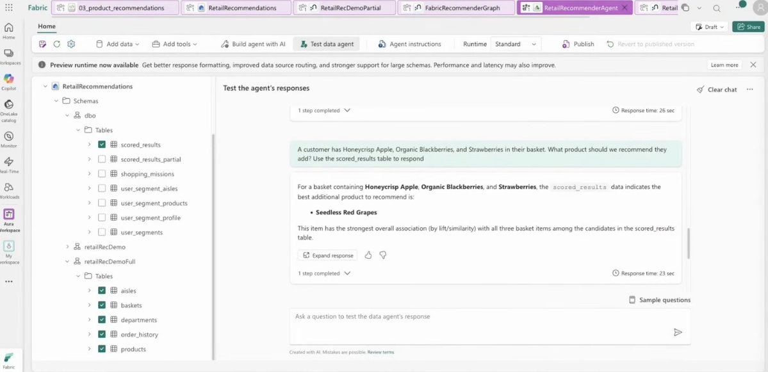Send the test question
Screen dimensions: 768x372
pos(678,332)
